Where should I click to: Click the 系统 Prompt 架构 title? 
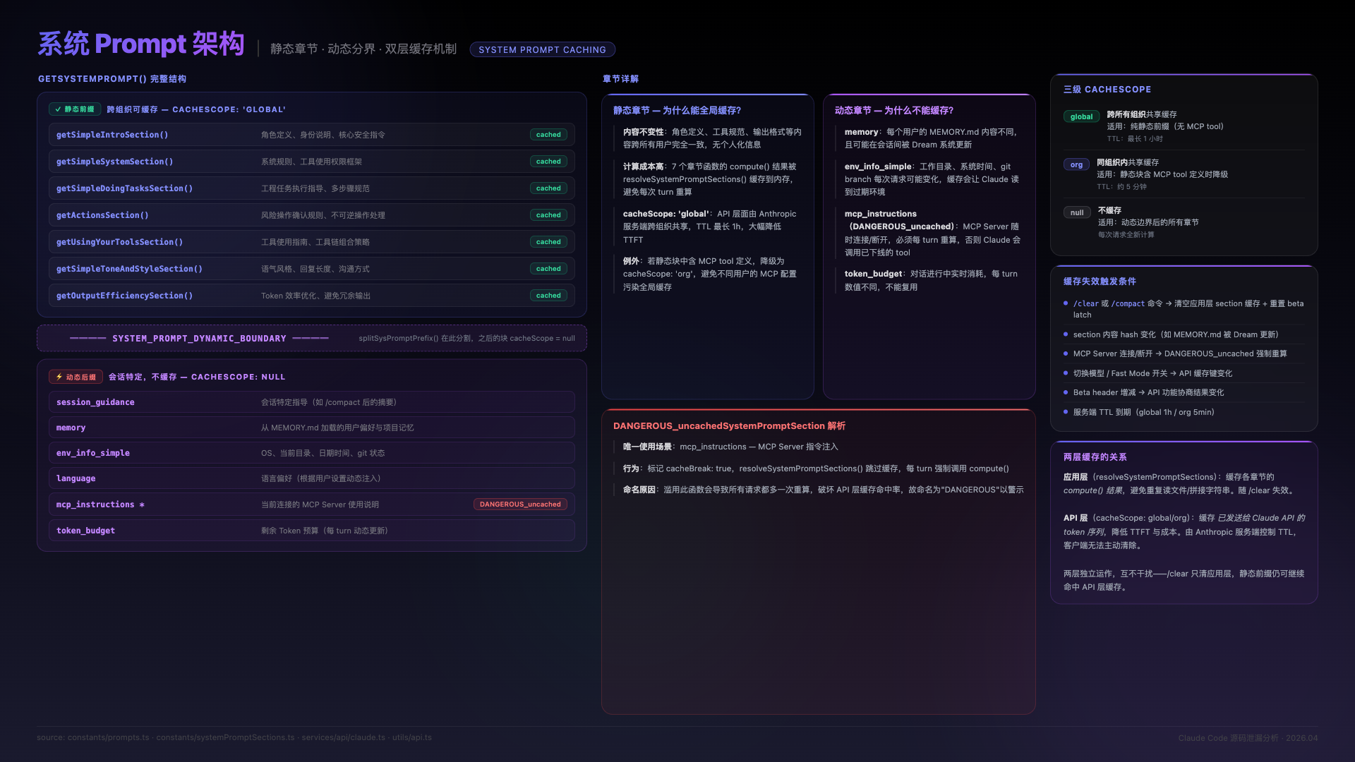[141, 44]
